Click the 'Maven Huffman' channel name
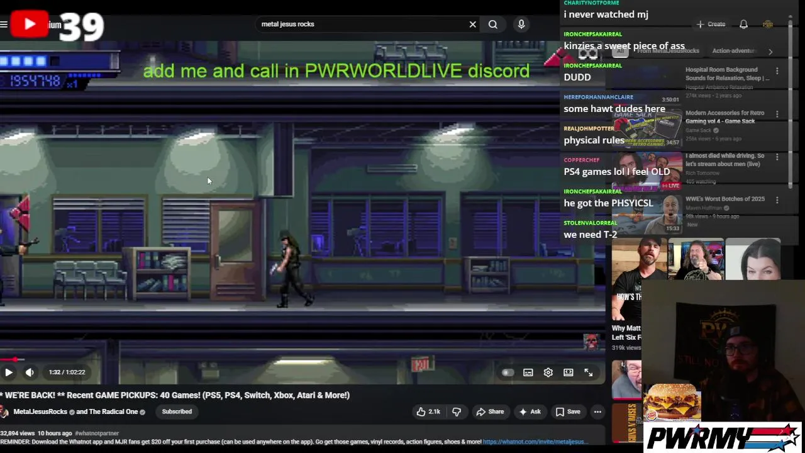This screenshot has width=805, height=453. click(704, 208)
